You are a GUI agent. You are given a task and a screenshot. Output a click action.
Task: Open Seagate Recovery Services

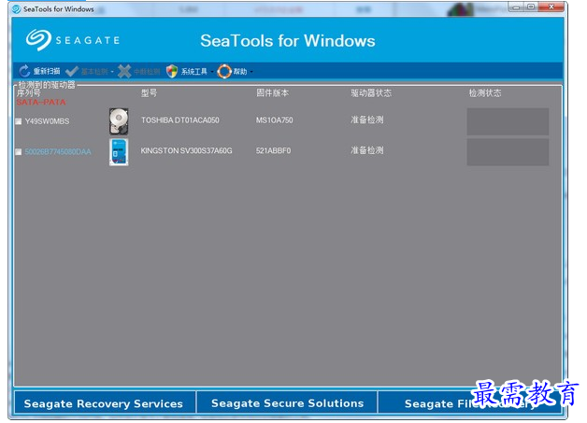[x=105, y=403]
